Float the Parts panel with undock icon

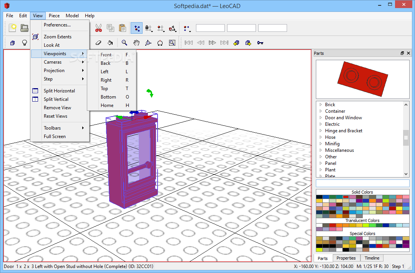402,53
